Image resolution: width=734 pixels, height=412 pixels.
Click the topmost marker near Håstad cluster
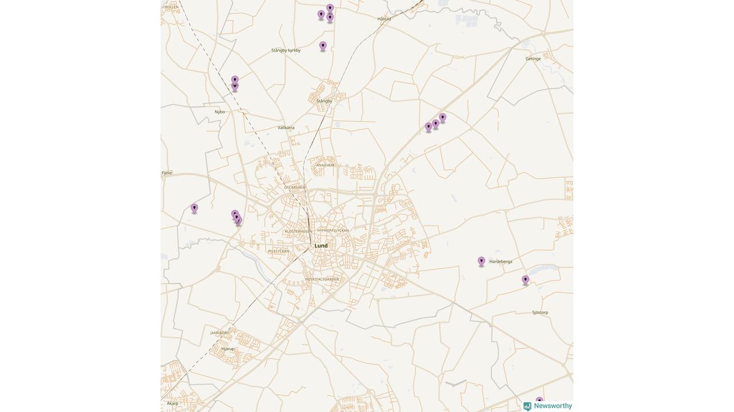point(330,9)
